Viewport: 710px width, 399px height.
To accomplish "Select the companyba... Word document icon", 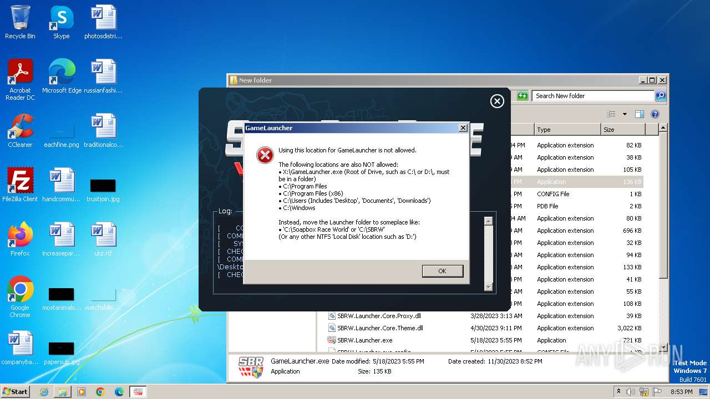I will pyautogui.click(x=20, y=348).
